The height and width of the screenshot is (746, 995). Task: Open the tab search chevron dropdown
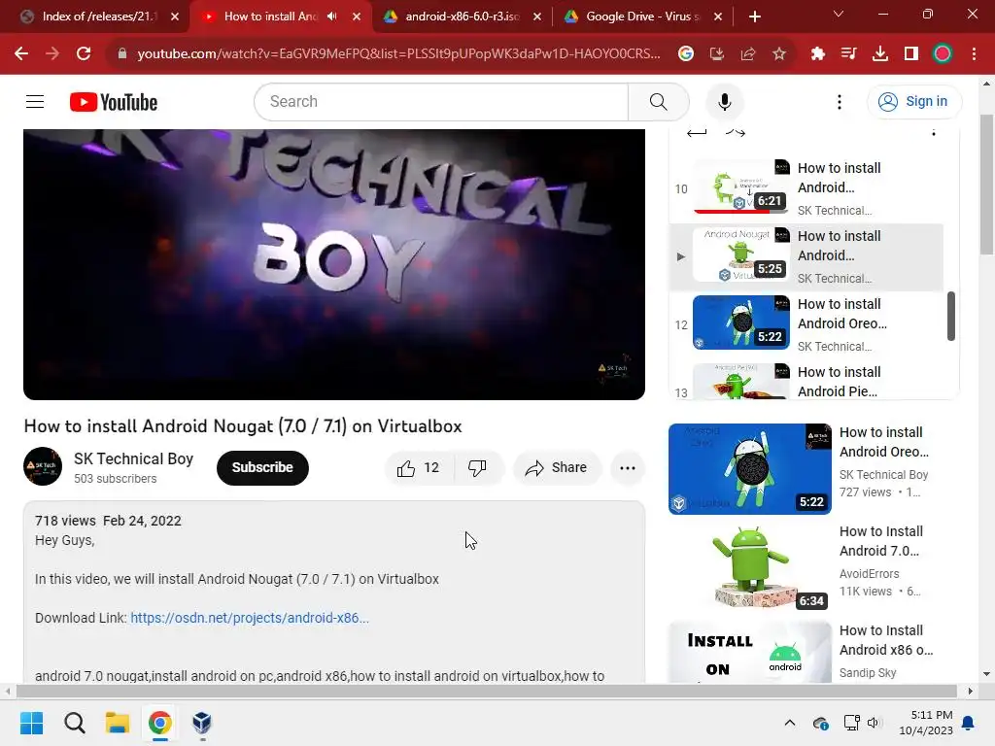pyautogui.click(x=838, y=14)
